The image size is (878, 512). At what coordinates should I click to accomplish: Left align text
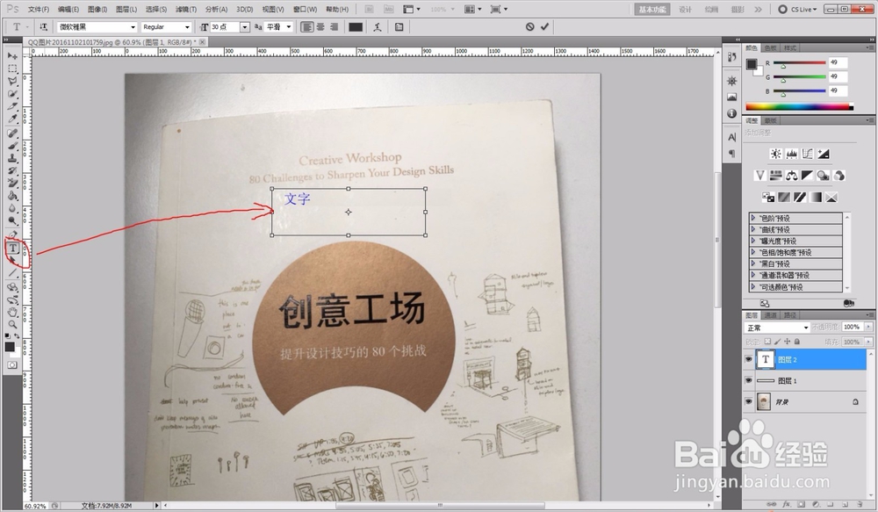point(306,26)
